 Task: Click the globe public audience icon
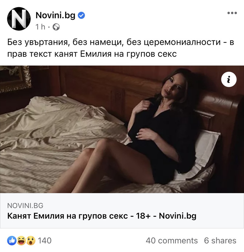tap(56, 27)
